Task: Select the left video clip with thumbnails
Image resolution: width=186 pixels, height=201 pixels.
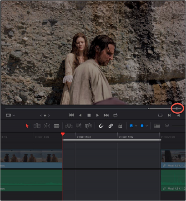Action: pos(31,159)
